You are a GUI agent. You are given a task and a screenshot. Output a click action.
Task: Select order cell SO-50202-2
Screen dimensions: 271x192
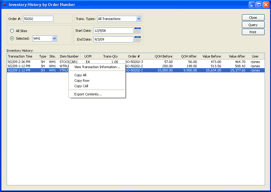coord(134,66)
